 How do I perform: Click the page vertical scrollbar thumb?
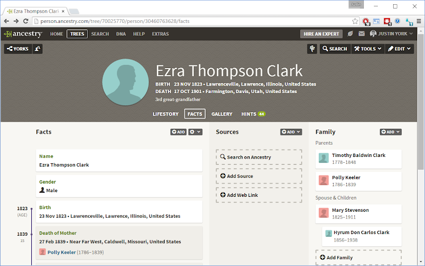(x=421, y=102)
